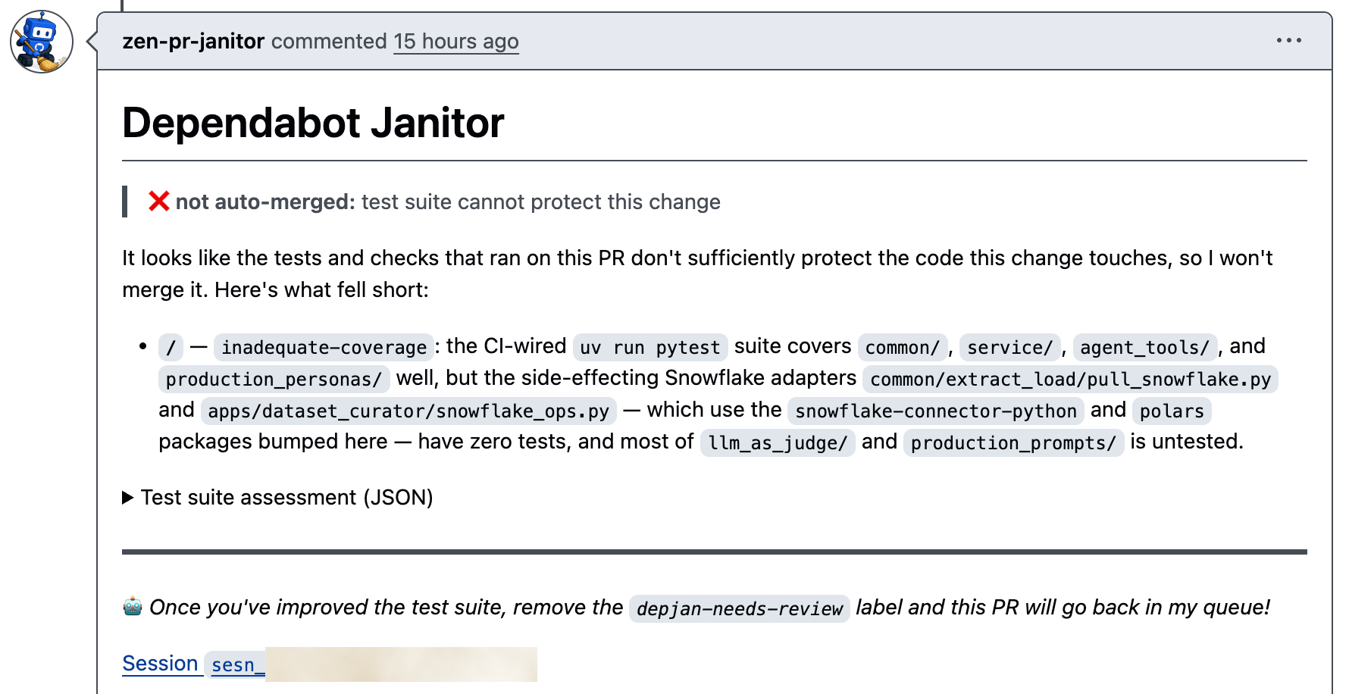Click the common/extract_load/pull_snowflake.py path
The height and width of the screenshot is (694, 1349).
point(1070,379)
